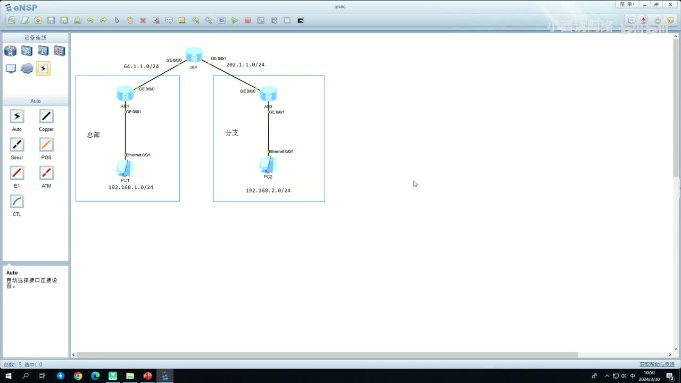Click the 64.1.1.0/24 network label
The width and height of the screenshot is (681, 383).
(x=141, y=66)
